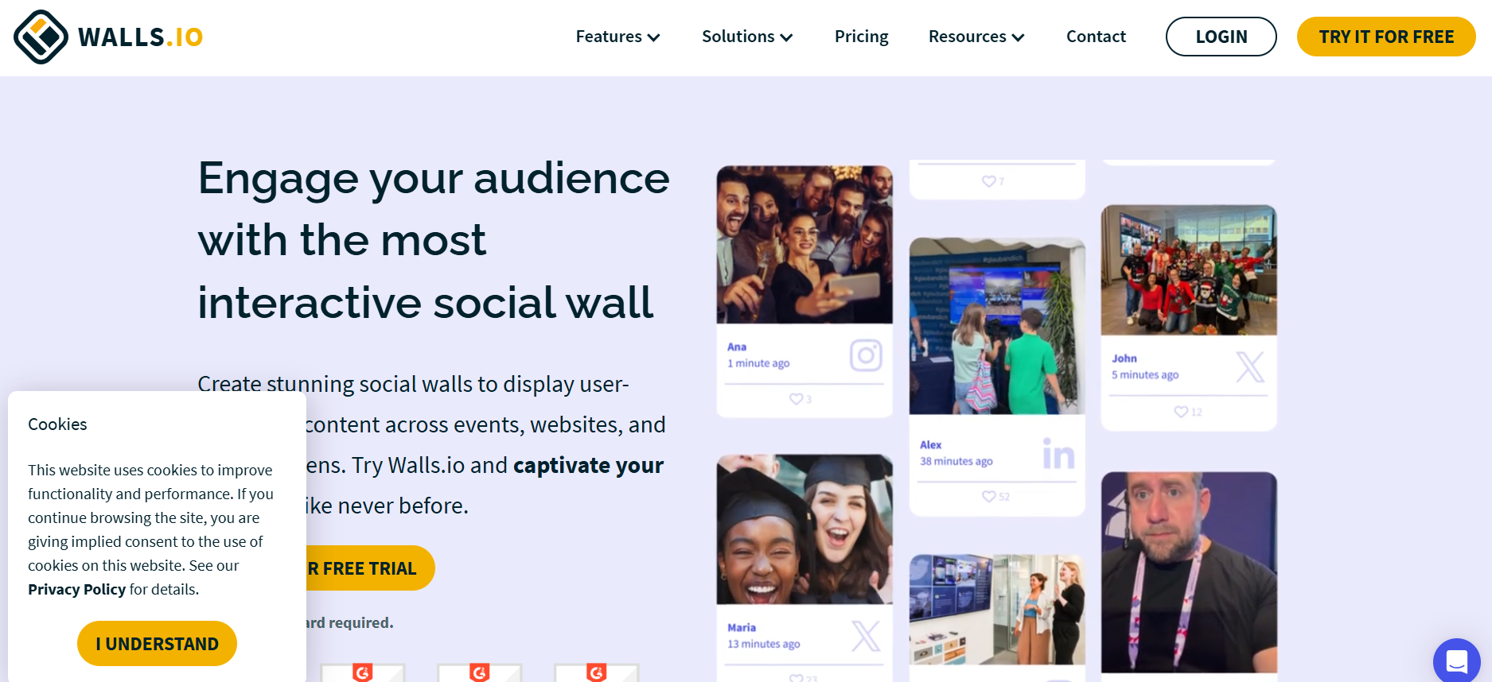Like Alex's post with heart icon

(x=988, y=496)
